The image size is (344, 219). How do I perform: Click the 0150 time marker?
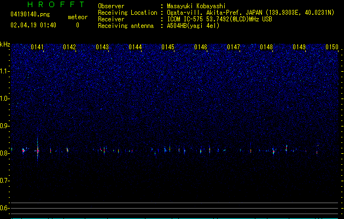coord(332,47)
